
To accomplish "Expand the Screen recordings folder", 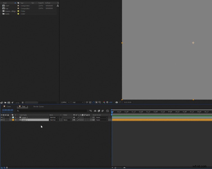I will [1, 11].
